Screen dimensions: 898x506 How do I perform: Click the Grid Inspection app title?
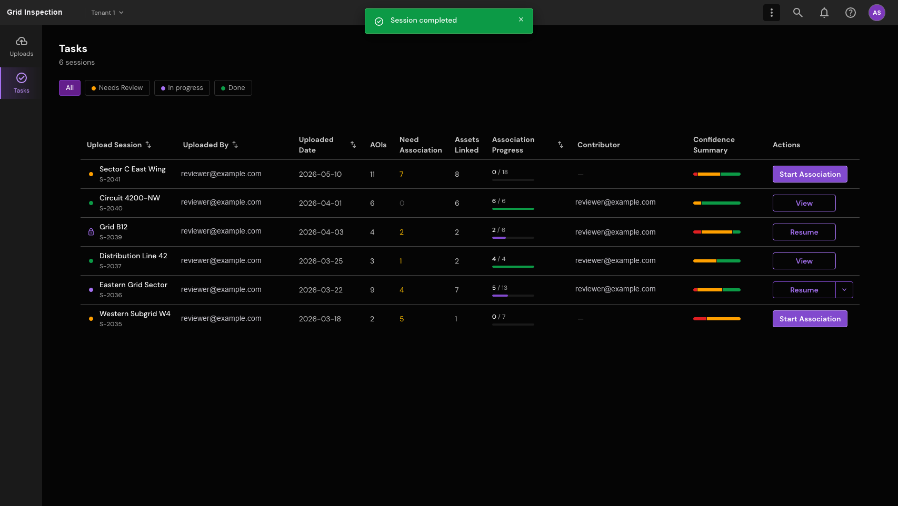(35, 12)
